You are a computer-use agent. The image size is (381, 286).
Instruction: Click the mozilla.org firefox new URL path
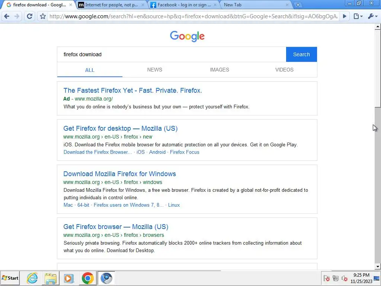[x=108, y=137]
